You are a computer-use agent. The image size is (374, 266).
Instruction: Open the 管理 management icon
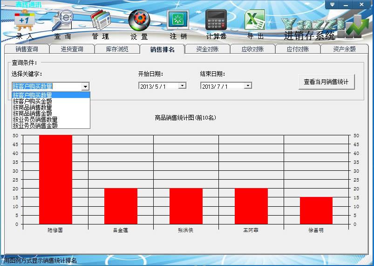[101, 20]
